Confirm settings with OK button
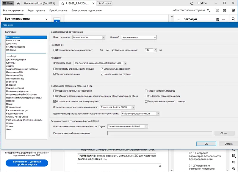The image size is (238, 172). tap(206, 144)
